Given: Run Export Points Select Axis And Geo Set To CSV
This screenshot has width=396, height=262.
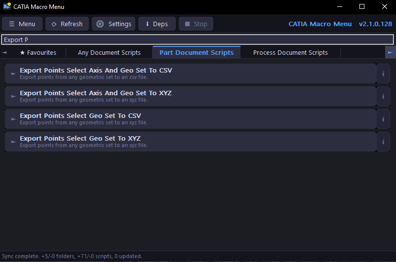Looking at the screenshot, I should coord(191,74).
